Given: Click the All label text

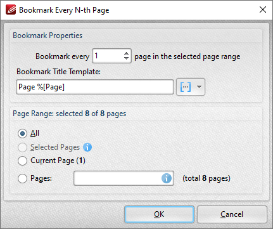Looking at the screenshot, I should 35,133.
